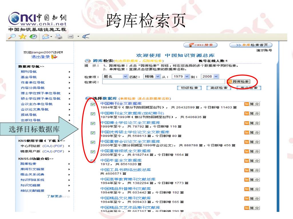Viewport: 293px width, 219px height.
Task: Open 简介 for 中国期刊全文数据库
Action: pyautogui.click(x=252, y=104)
